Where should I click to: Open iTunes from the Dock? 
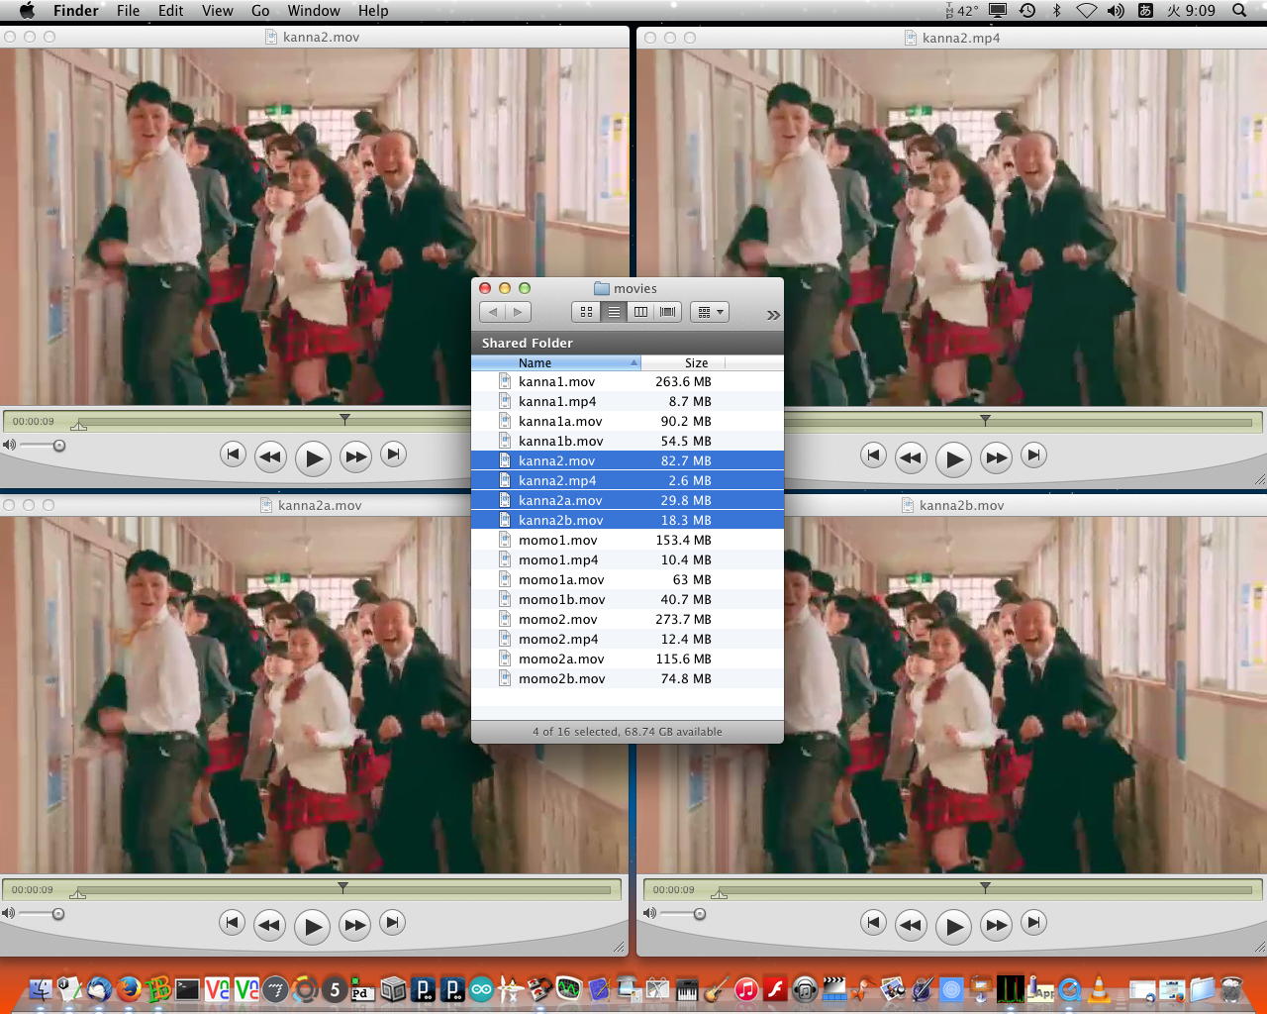[x=746, y=988]
